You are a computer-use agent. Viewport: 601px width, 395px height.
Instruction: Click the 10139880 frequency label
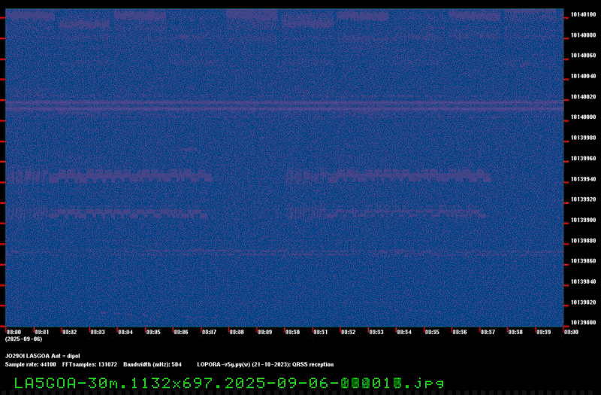(x=583, y=241)
